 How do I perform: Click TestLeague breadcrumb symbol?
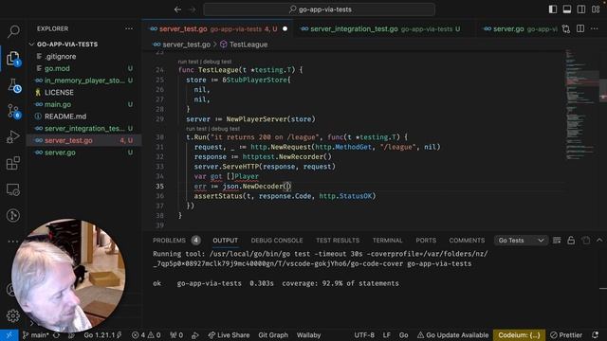(x=248, y=45)
